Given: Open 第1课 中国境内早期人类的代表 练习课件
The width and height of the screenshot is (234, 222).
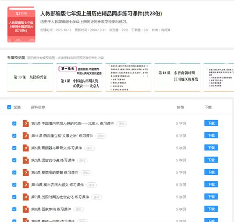Looking at the screenshot, I should 73,123.
